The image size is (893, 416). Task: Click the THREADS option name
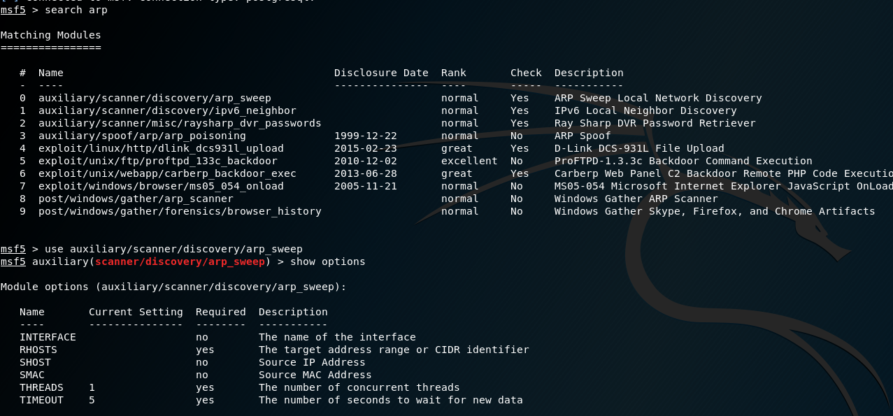[41, 387]
